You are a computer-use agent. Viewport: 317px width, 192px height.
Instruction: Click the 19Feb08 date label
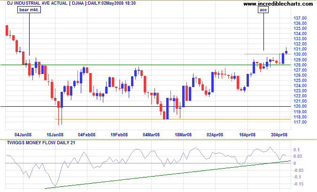(119, 135)
